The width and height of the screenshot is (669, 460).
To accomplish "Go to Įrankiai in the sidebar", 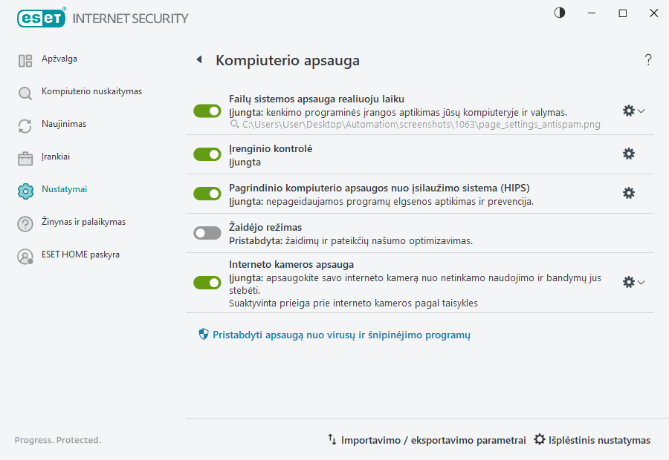I will pos(55,157).
